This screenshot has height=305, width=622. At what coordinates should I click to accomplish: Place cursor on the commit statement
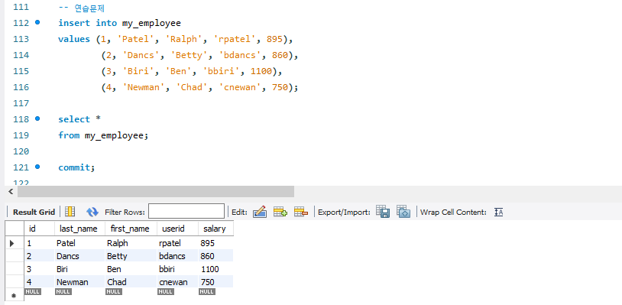pyautogui.click(x=76, y=167)
